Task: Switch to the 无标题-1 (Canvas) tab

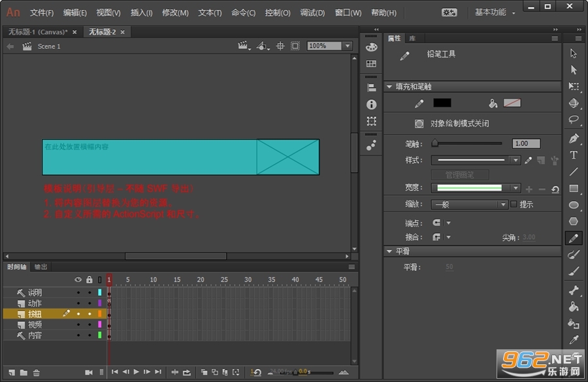Action: [x=38, y=32]
